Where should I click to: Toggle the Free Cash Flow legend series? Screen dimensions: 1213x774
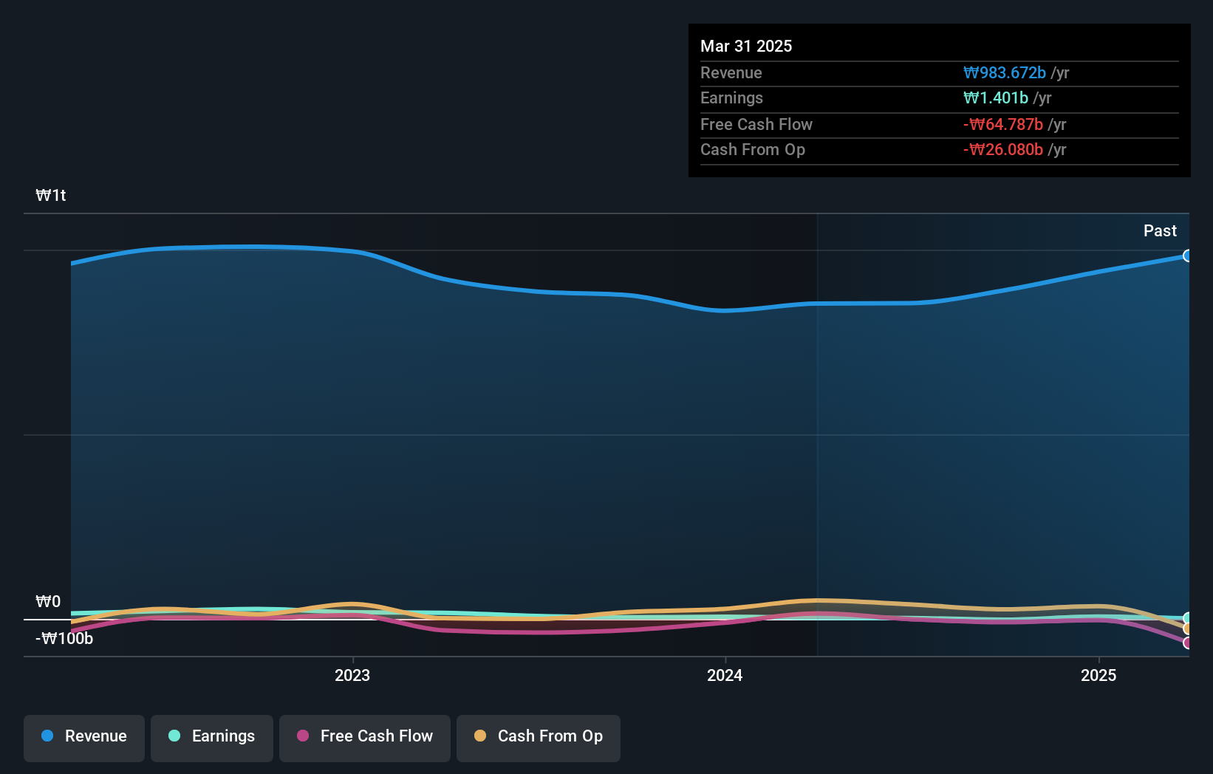coord(365,738)
